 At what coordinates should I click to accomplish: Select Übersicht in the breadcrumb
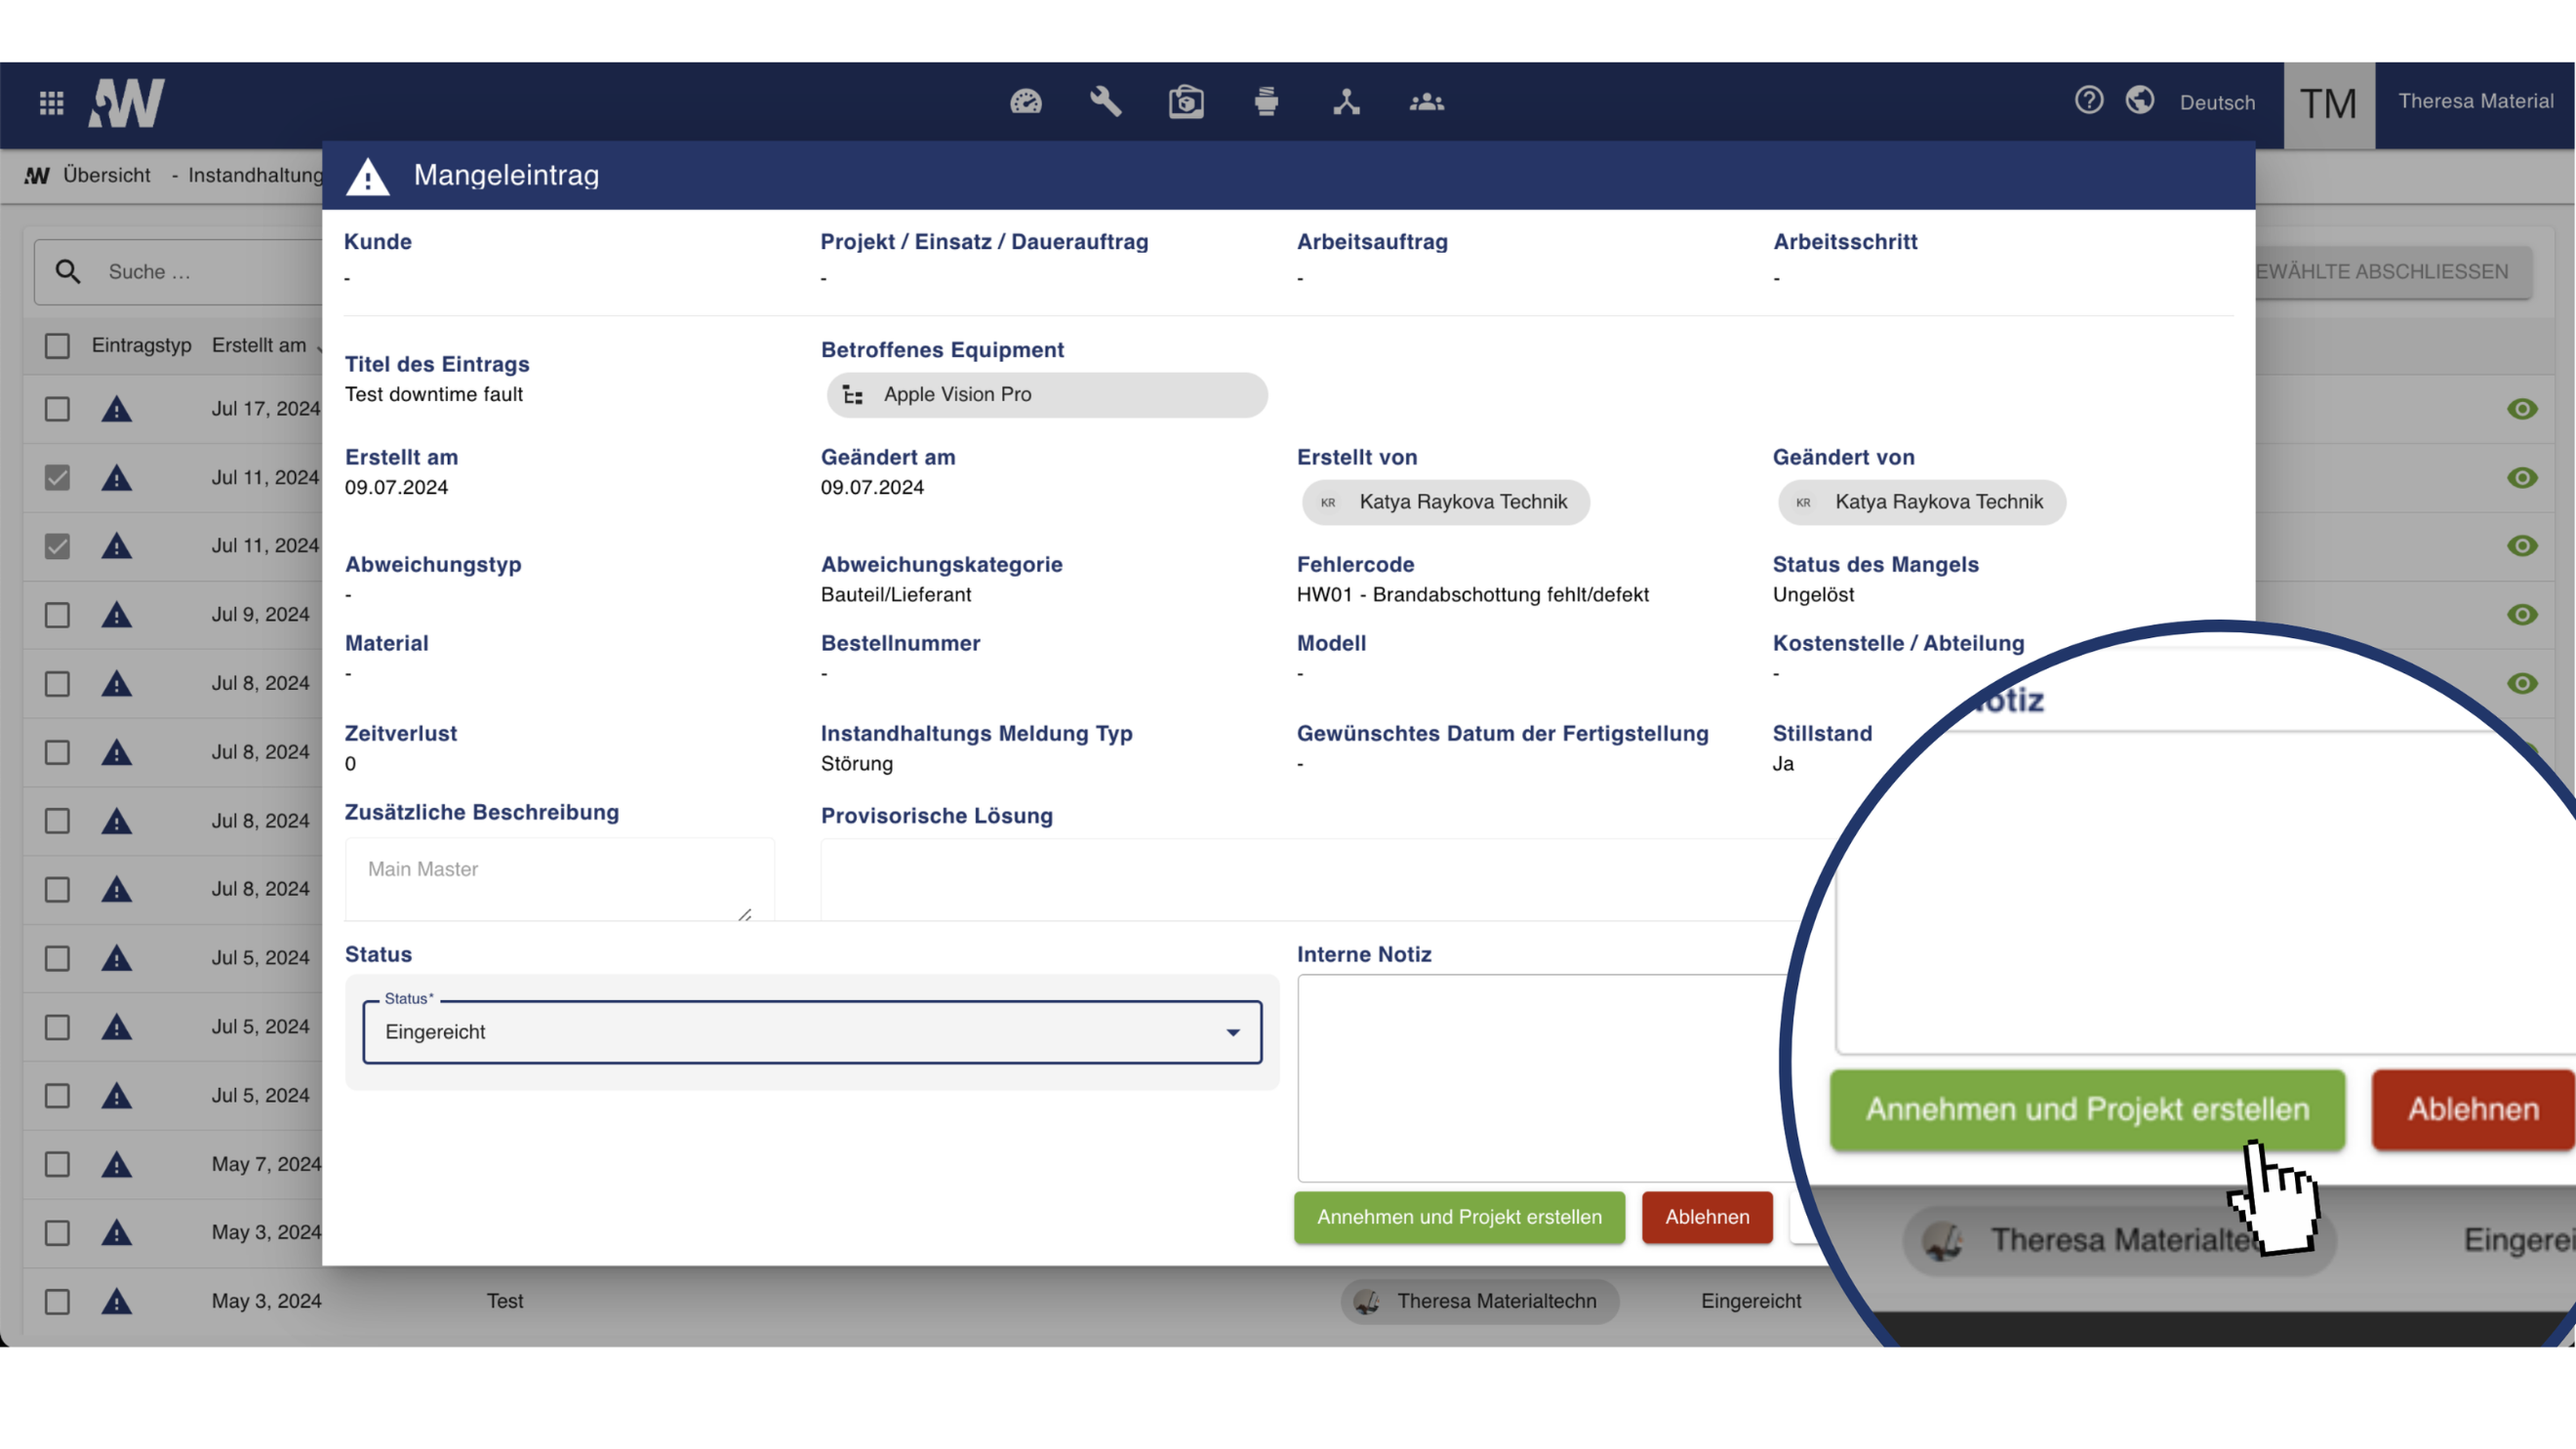click(x=107, y=175)
